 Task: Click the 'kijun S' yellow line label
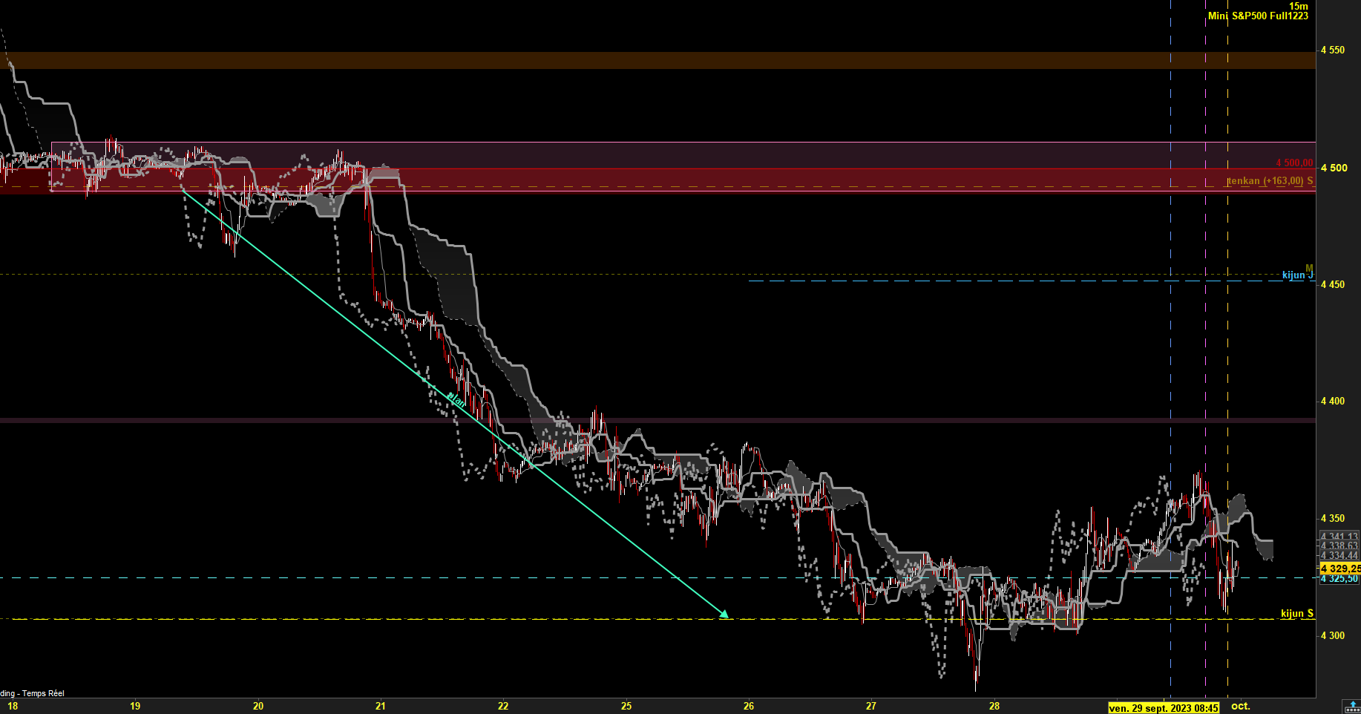(1297, 613)
